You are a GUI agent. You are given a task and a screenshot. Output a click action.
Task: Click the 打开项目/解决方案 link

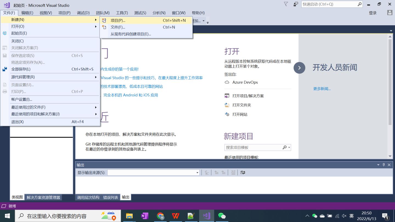tap(248, 96)
